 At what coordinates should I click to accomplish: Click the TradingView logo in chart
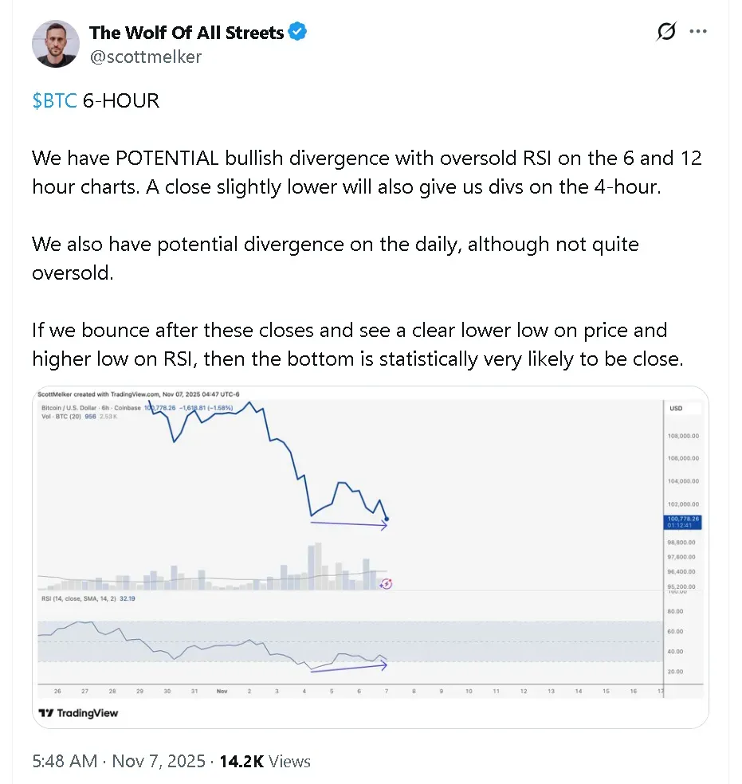pyautogui.click(x=78, y=713)
